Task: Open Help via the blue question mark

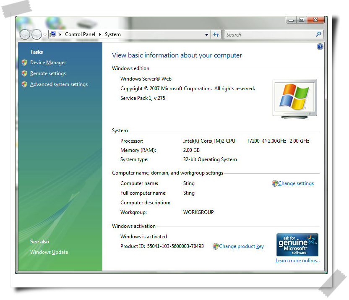Action: tap(320, 47)
